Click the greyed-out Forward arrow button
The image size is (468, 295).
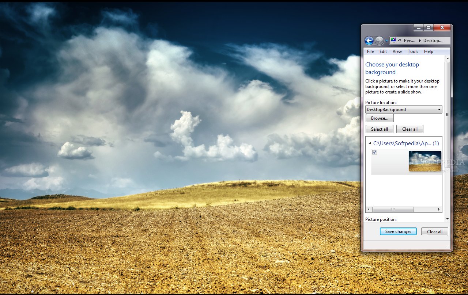tap(379, 41)
